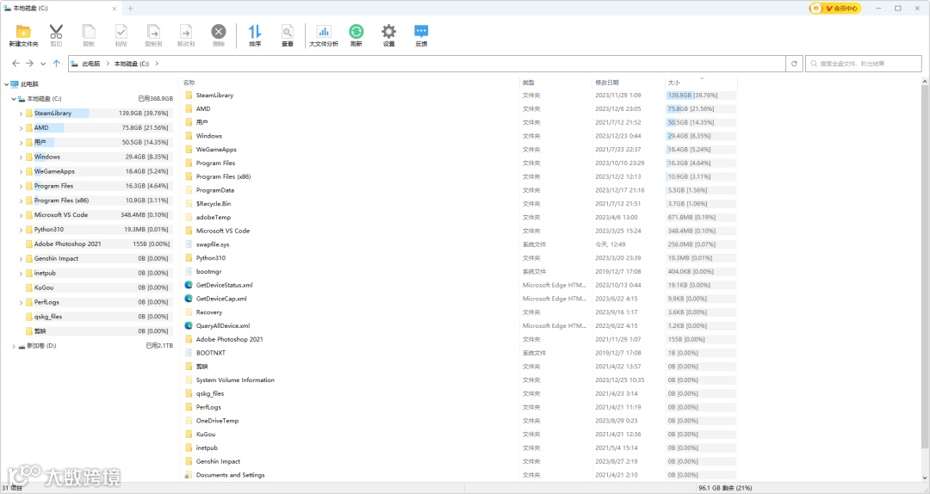Collapse the 此电脑 tree node
This screenshot has height=494, width=930.
(x=7, y=84)
